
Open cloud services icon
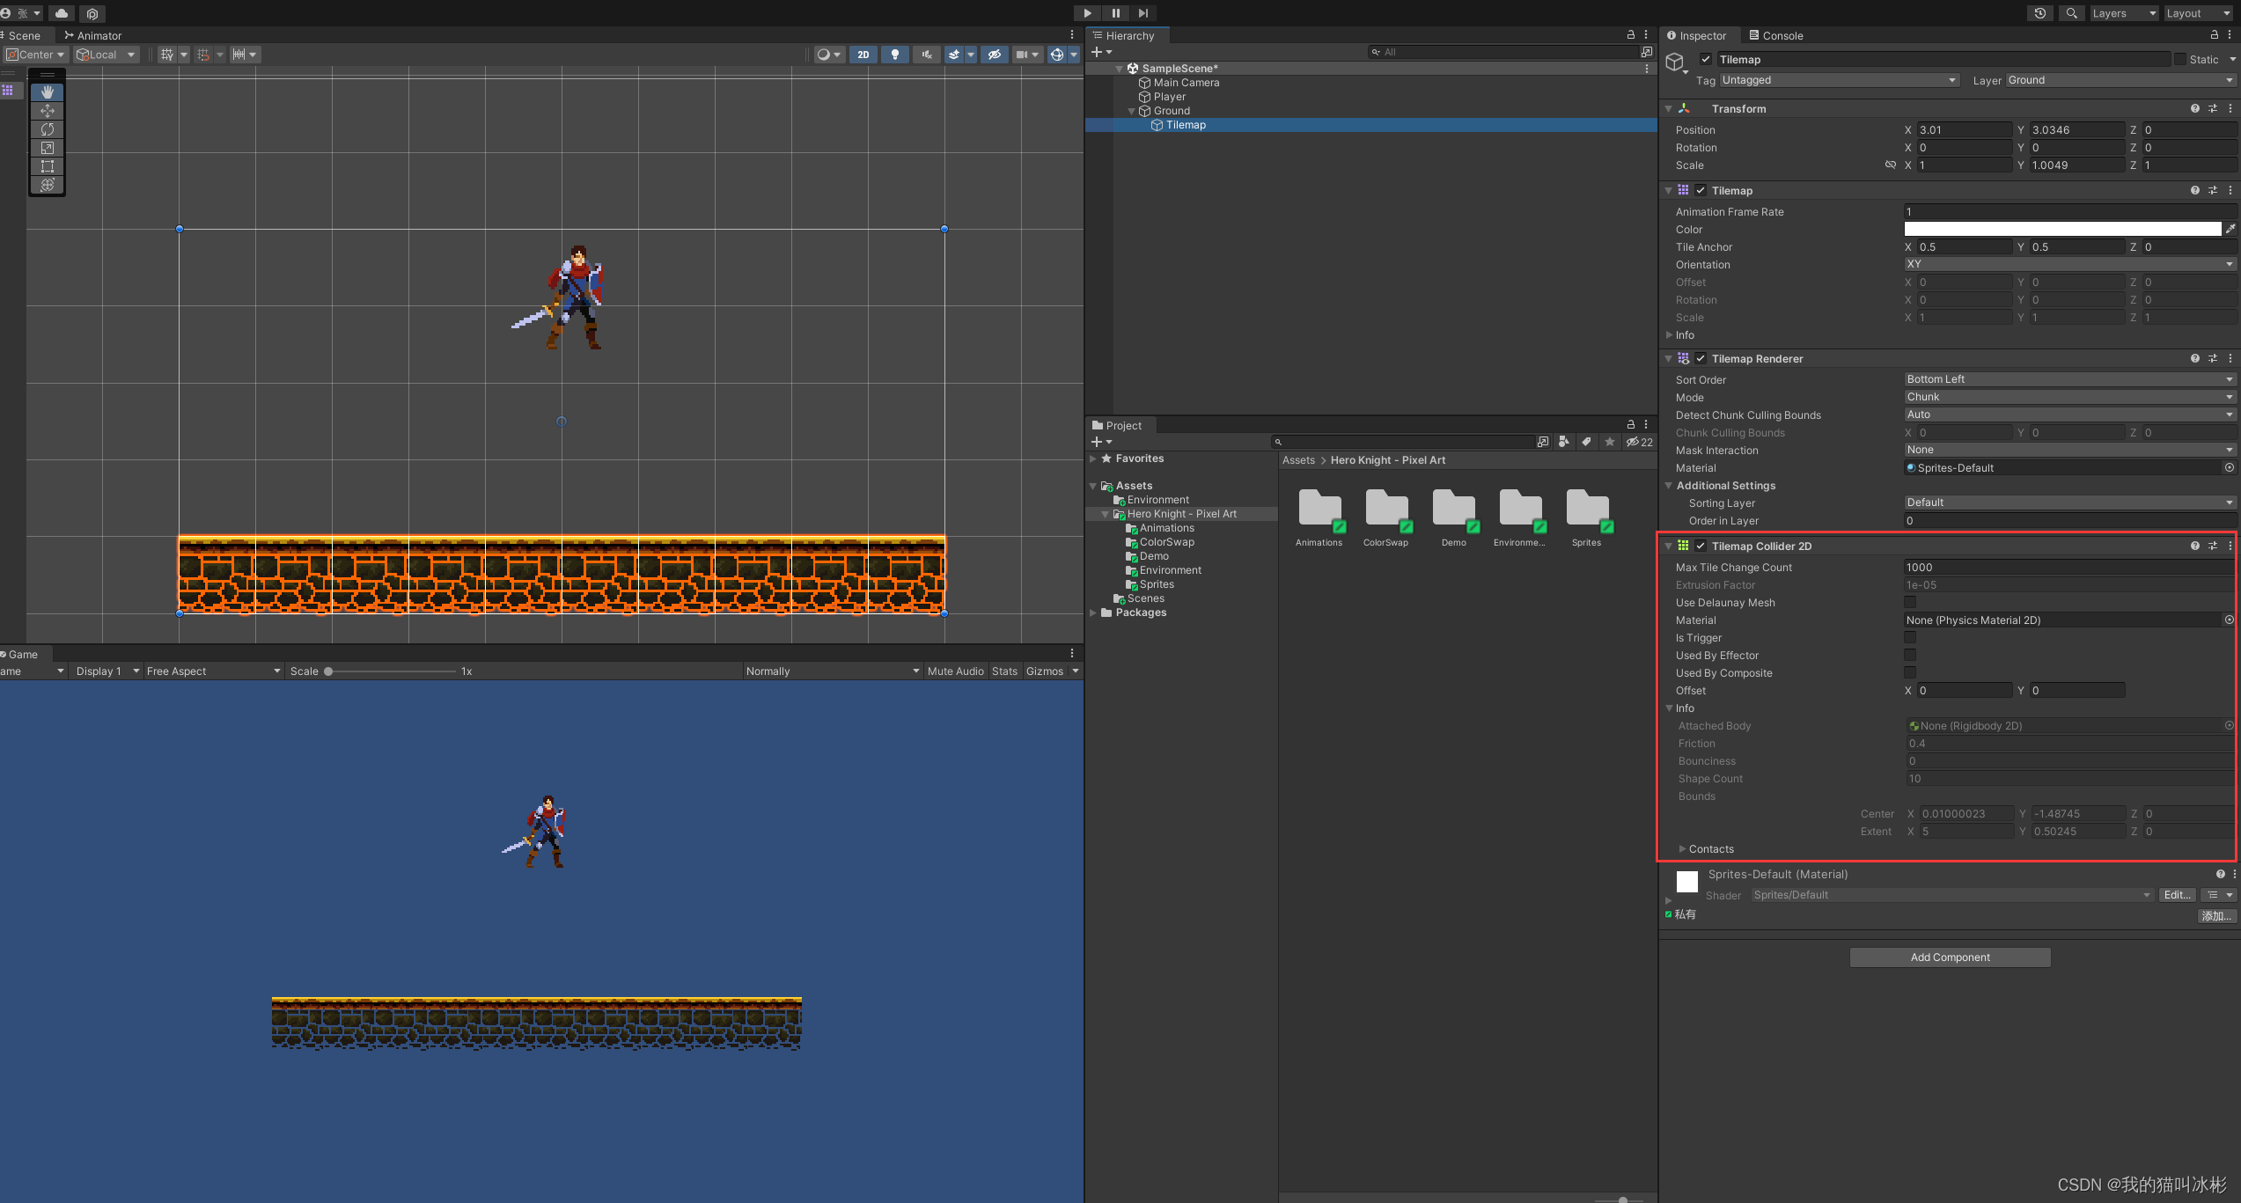point(62,13)
